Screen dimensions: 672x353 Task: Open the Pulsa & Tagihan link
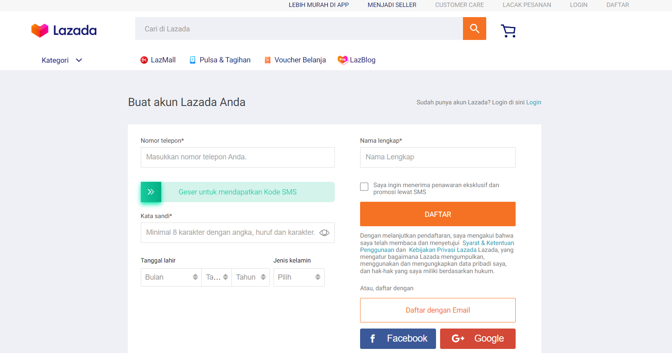coord(225,60)
